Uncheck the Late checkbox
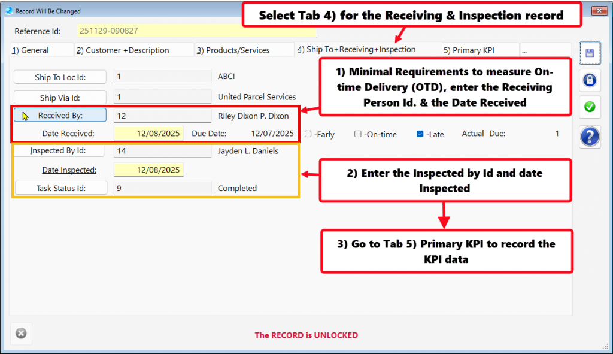613x354 pixels. tap(420, 134)
